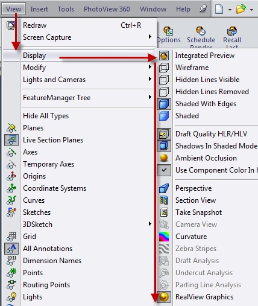Click the Ctrl+R shortcut text
This screenshot has width=258, height=306.
pyautogui.click(x=131, y=25)
